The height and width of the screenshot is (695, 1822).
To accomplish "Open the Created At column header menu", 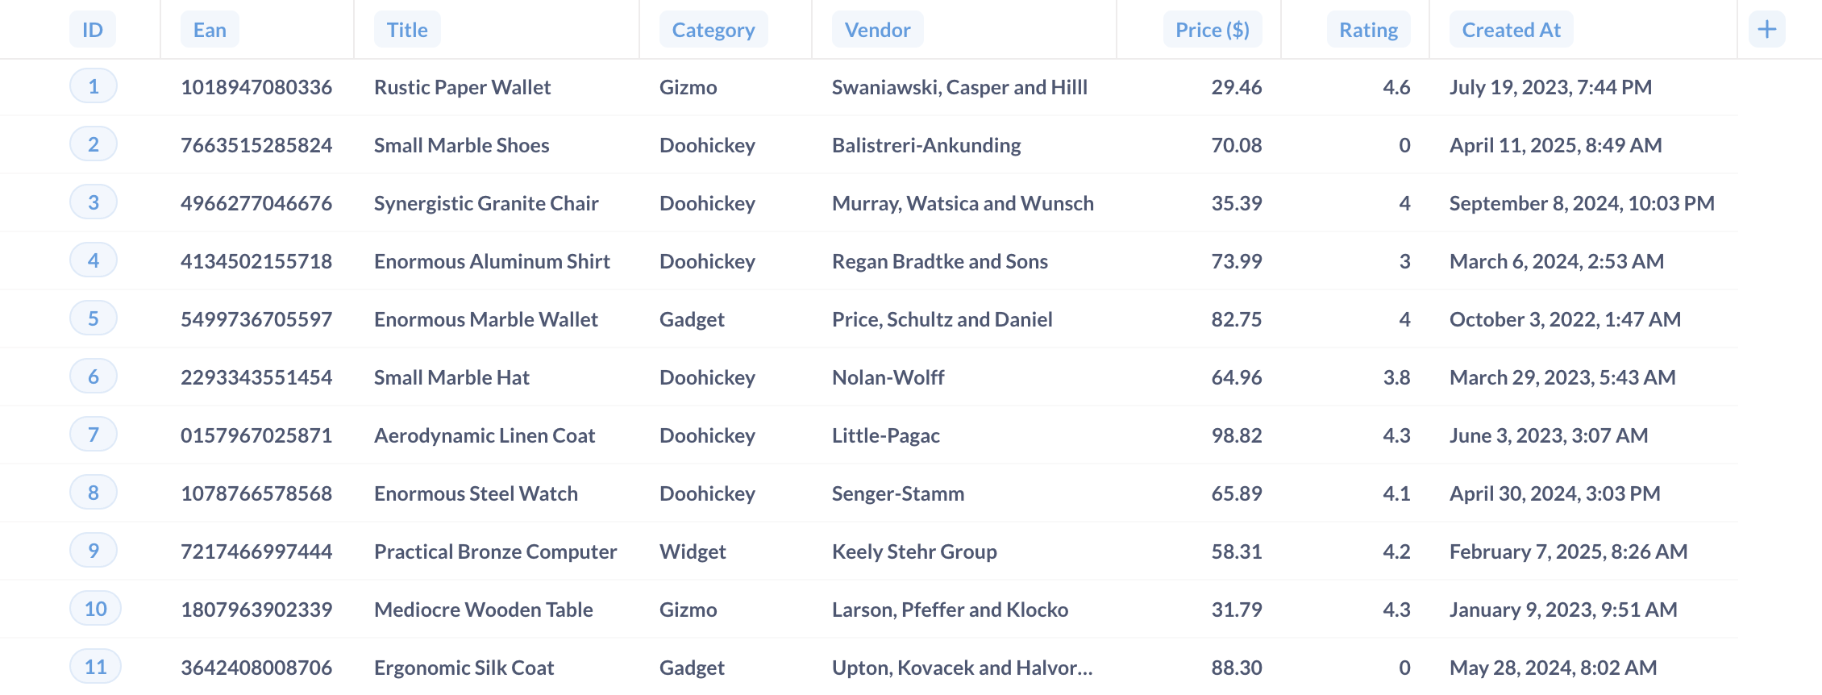I will [x=1511, y=29].
